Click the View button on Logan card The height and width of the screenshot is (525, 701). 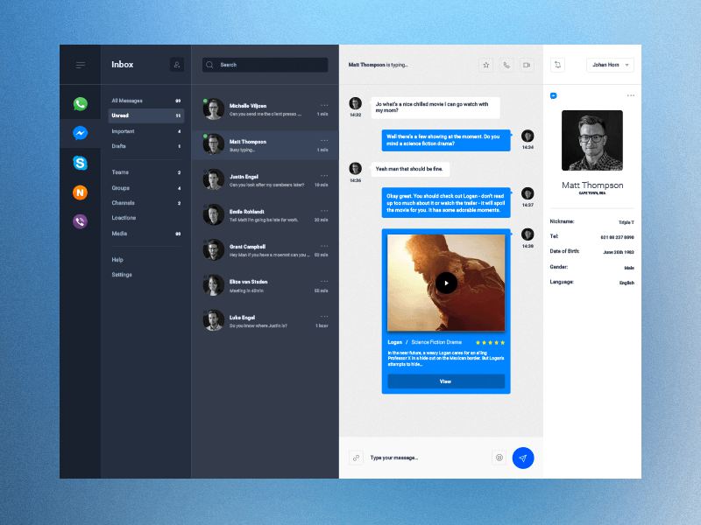click(446, 381)
